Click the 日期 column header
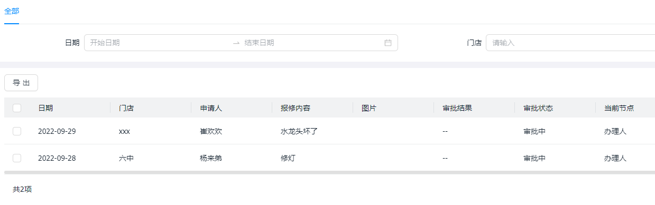 pyautogui.click(x=45, y=108)
